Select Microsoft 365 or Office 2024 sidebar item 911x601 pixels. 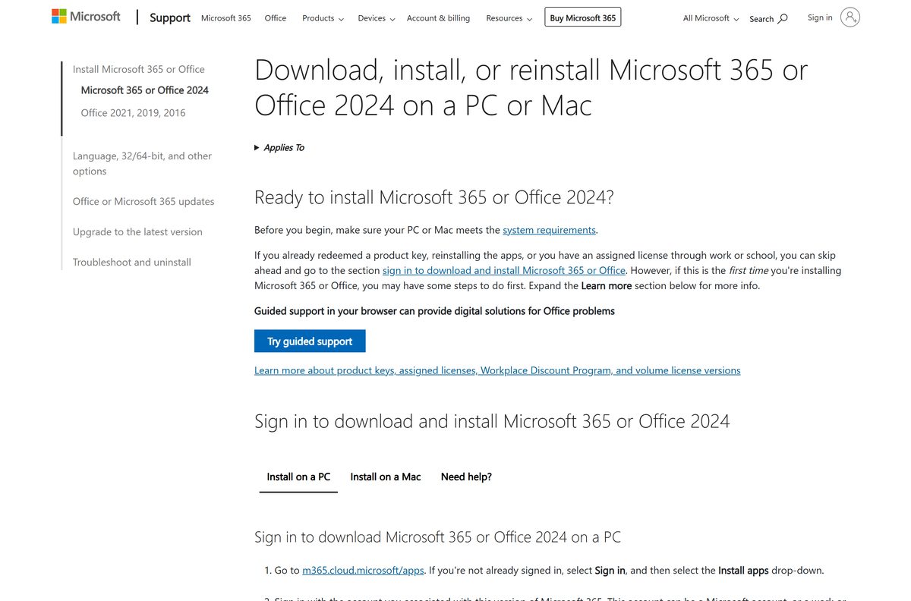point(145,90)
